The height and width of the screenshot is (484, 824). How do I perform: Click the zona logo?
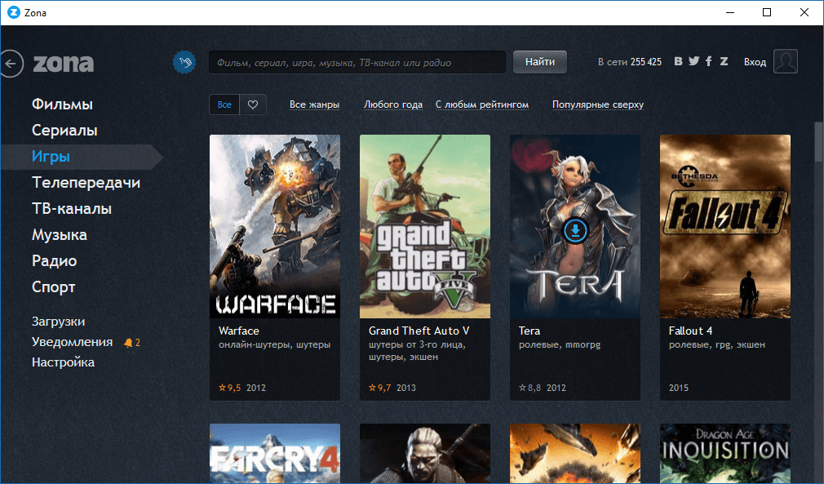[x=64, y=64]
